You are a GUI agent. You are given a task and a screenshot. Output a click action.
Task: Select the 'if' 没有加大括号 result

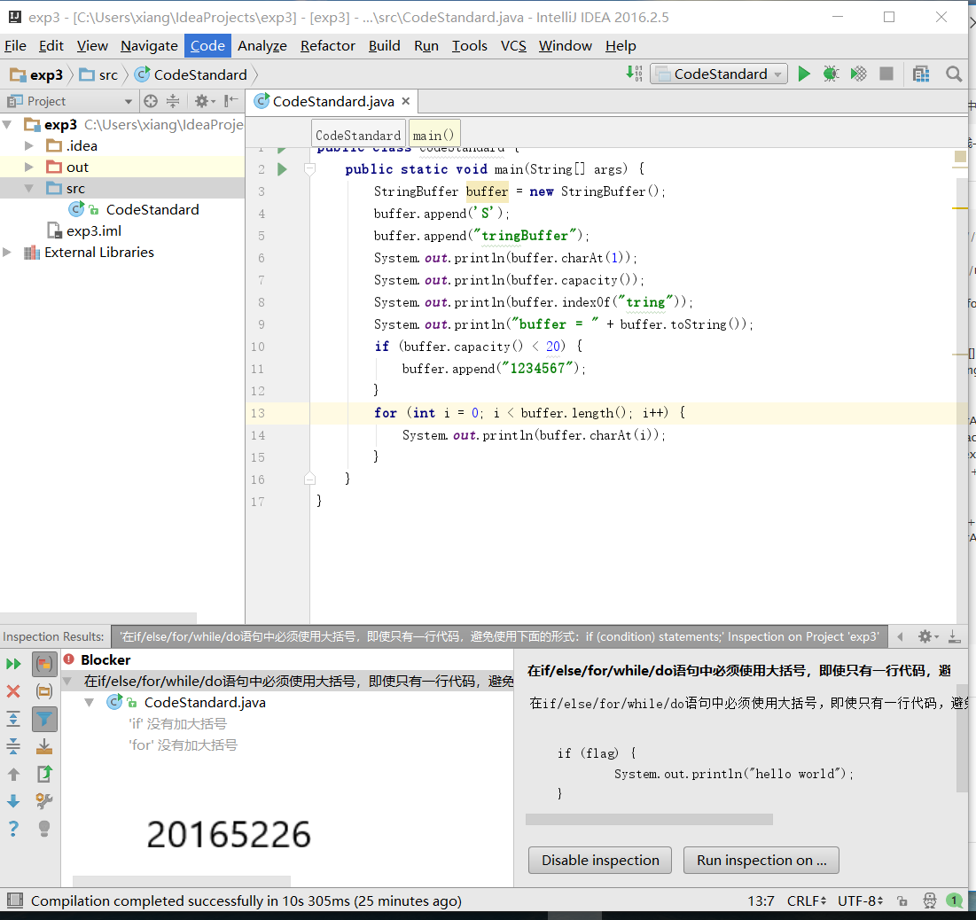point(178,724)
